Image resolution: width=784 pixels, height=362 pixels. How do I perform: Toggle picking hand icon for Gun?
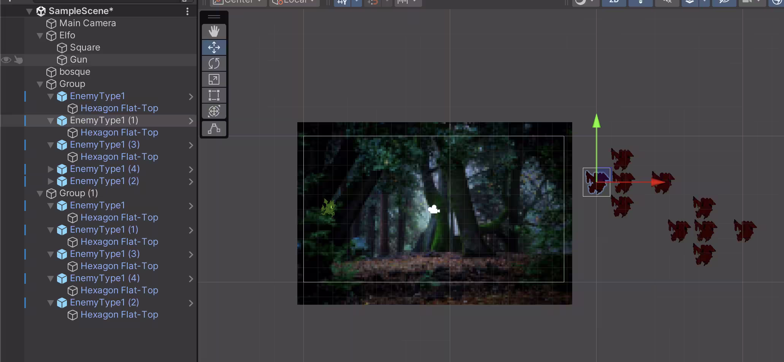(18, 60)
